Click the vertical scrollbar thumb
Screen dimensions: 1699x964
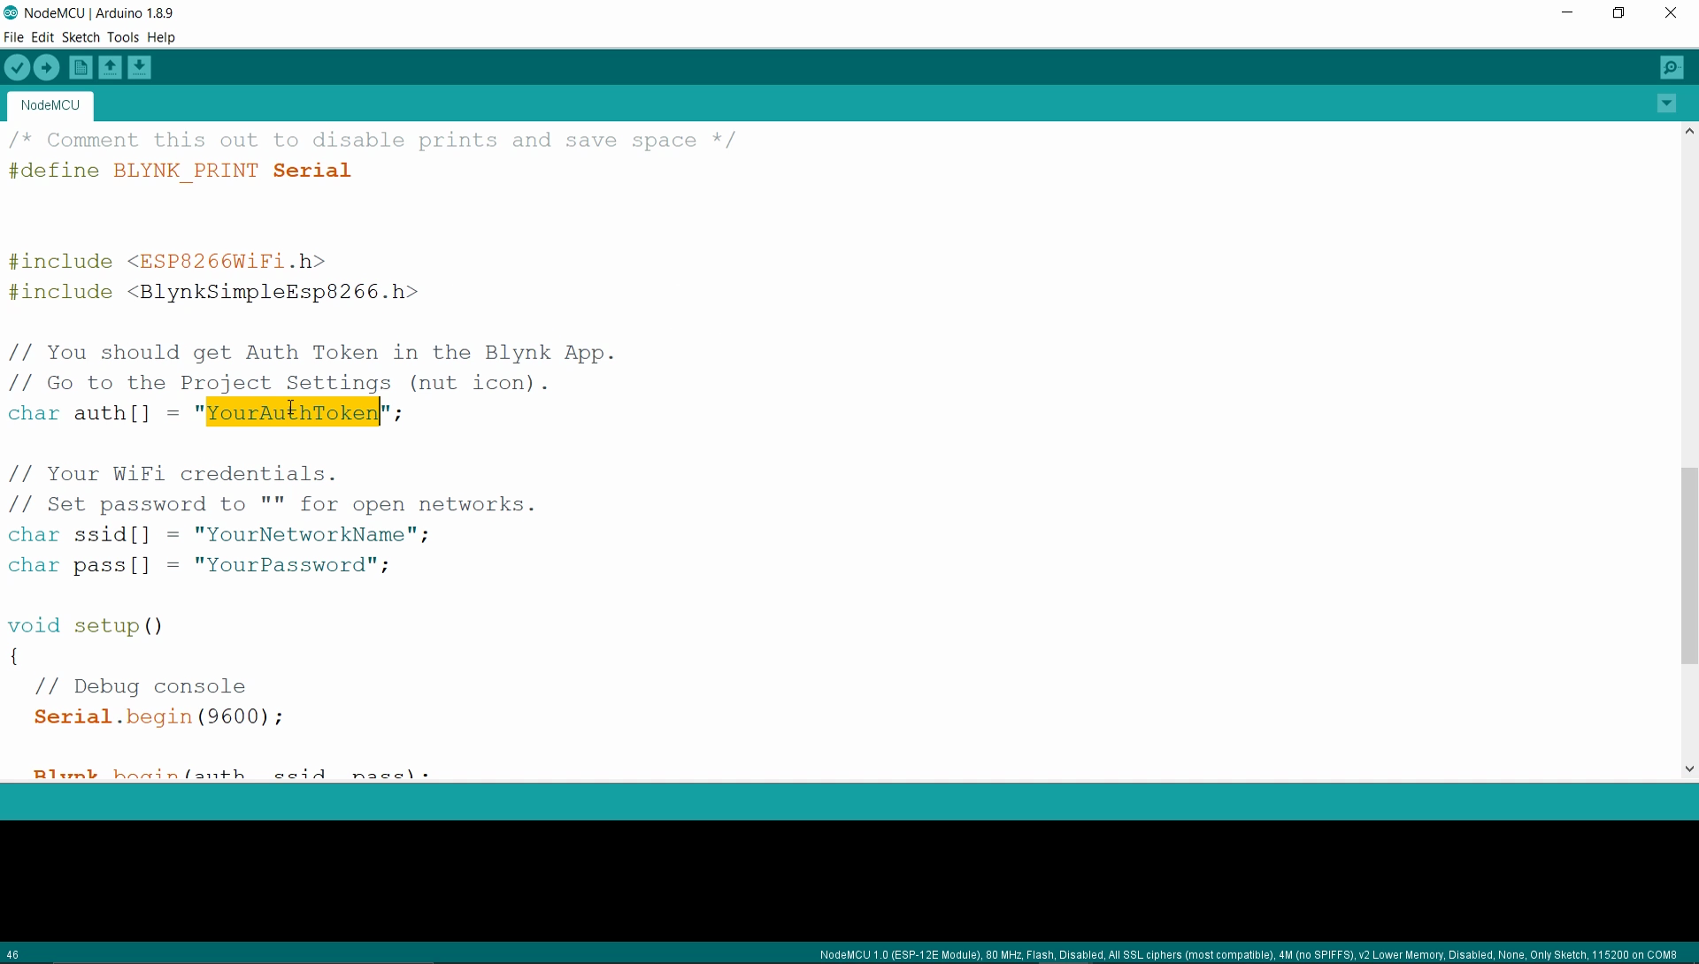coord(1690,566)
